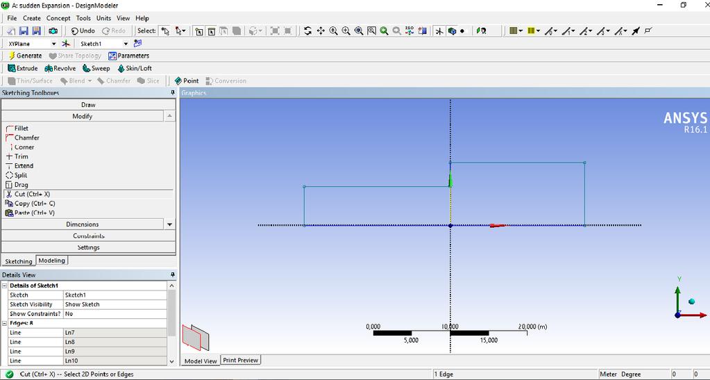The height and width of the screenshot is (380, 710).
Task: Expand the Draw toolbox section
Action: tap(88, 105)
